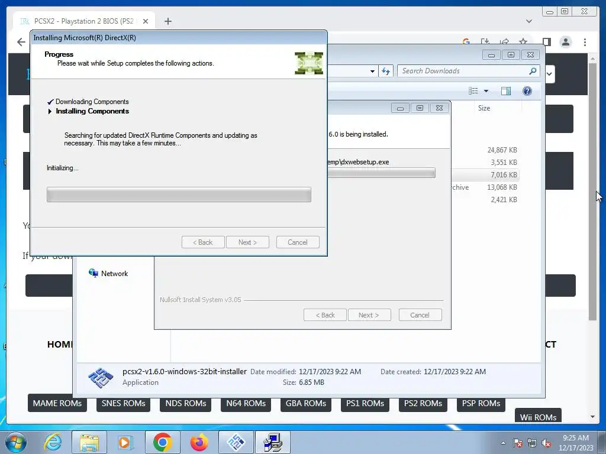The image size is (606, 454).
Task: Click the GBA ROMs link
Action: coord(306,403)
